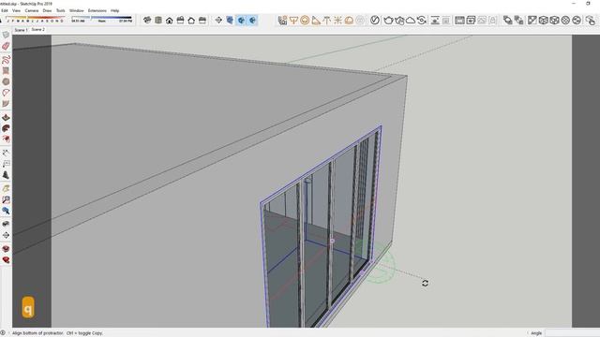
Task: Select the Circle drawing tool
Action: coord(6,81)
